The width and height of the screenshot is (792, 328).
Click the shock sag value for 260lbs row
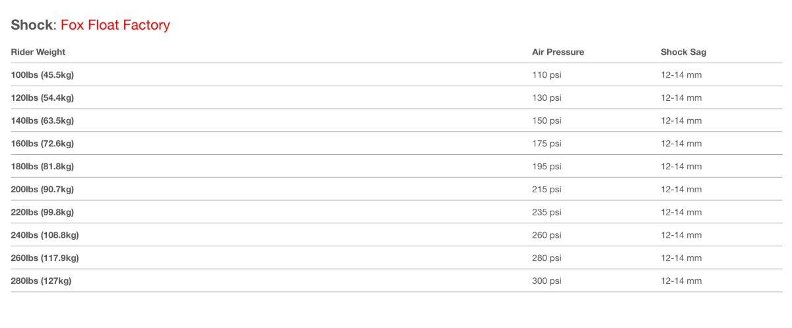[x=681, y=258]
